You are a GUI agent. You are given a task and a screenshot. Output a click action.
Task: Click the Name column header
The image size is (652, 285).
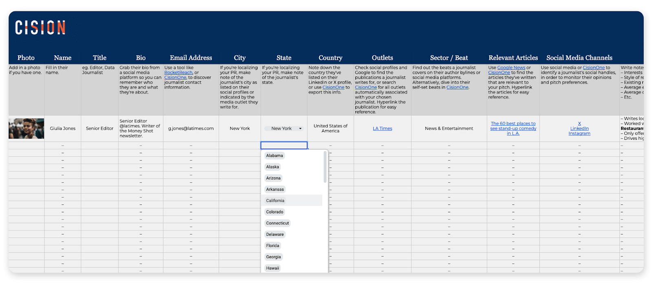click(63, 58)
